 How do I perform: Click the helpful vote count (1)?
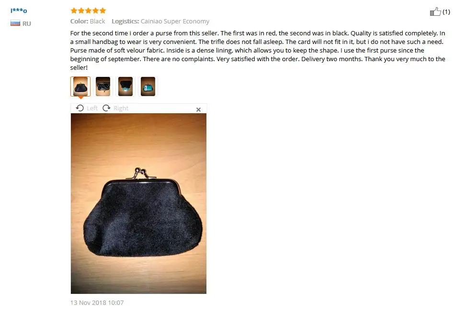446,12
